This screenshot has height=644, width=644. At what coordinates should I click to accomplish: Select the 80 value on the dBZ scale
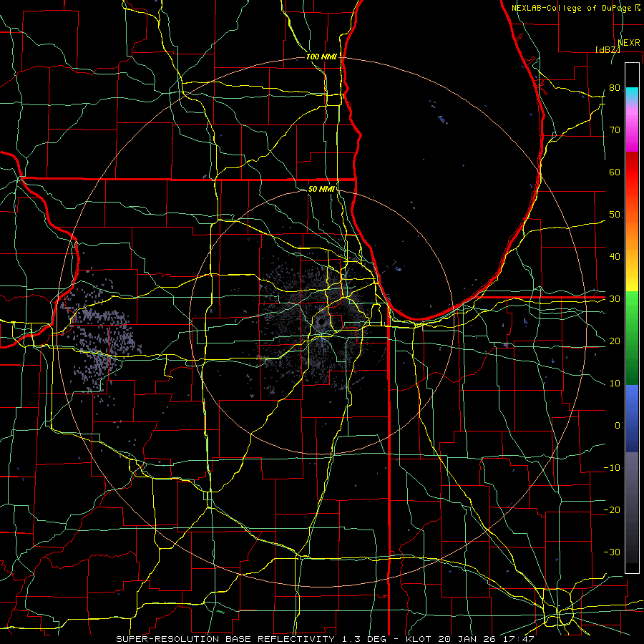coord(615,88)
